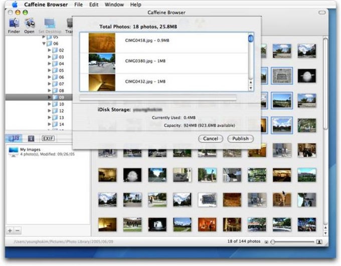Collapse the 06 folder in tree
Image resolution: width=341 pixels, height=266 pixels.
[44, 43]
